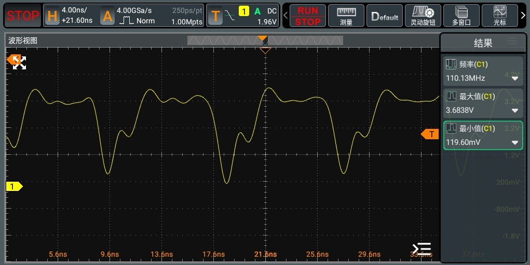Image resolution: width=530 pixels, height=265 pixels.
Task: Click the STOP acquisition status indicator
Action: point(23,16)
